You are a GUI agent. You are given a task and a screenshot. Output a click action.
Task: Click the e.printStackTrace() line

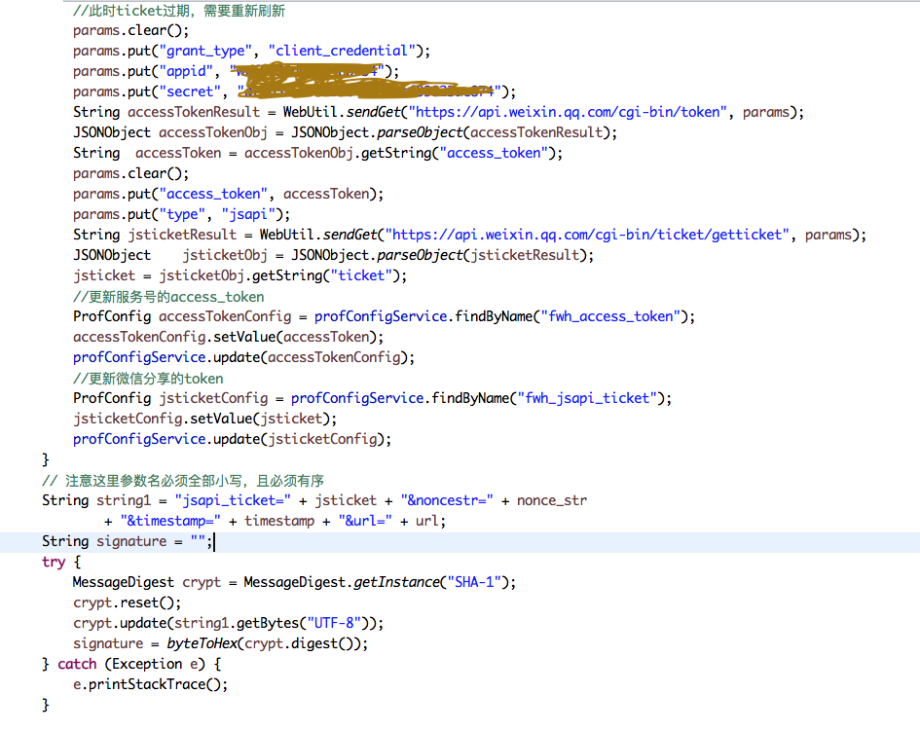[x=150, y=685]
